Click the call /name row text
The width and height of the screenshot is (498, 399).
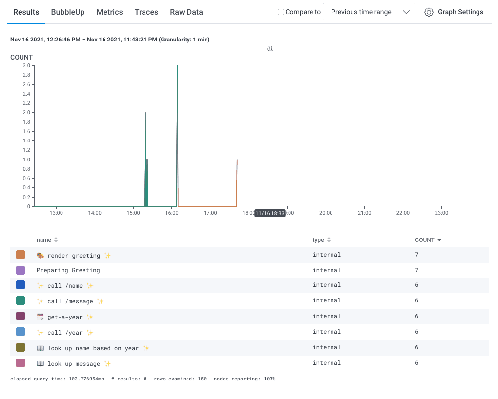64,286
